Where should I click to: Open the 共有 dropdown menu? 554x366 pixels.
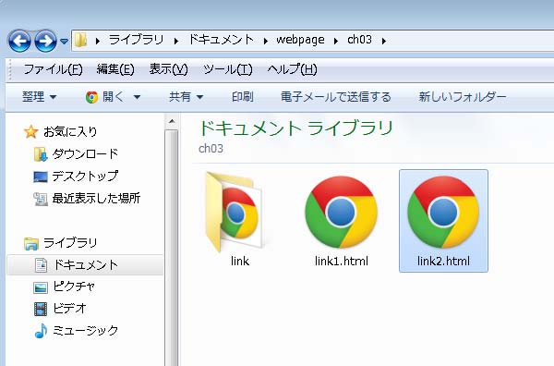186,96
